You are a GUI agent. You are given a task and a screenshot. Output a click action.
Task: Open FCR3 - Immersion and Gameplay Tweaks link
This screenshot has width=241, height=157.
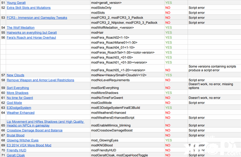coord(37,18)
